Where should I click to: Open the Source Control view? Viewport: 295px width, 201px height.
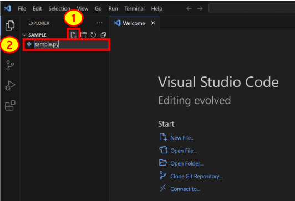click(10, 65)
